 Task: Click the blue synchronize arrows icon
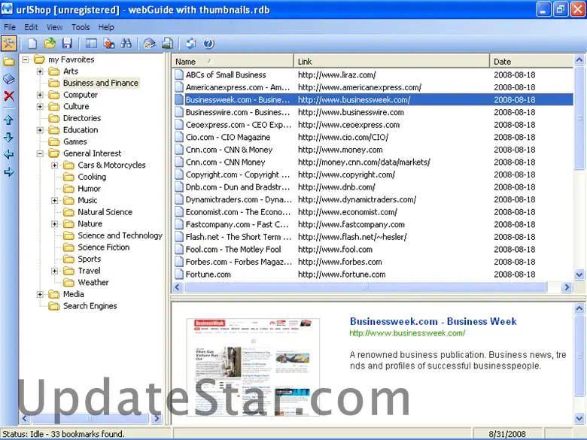coord(191,44)
